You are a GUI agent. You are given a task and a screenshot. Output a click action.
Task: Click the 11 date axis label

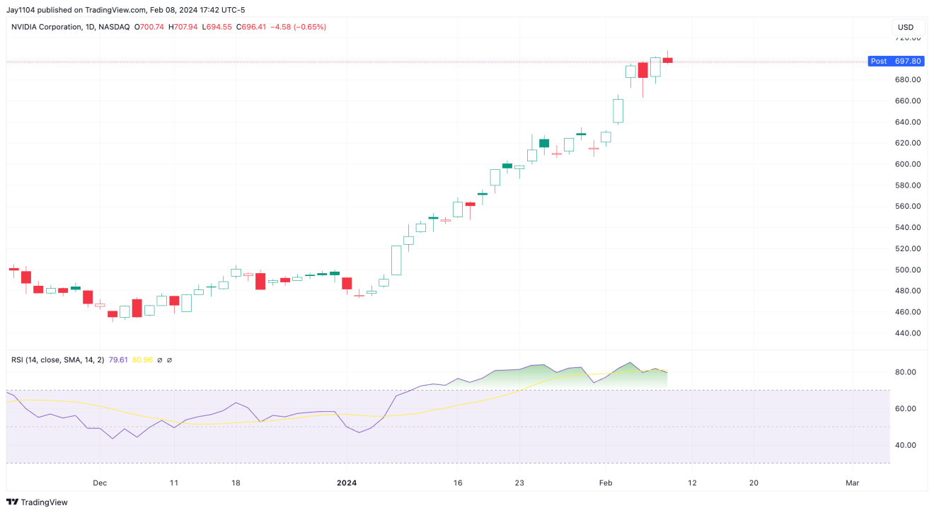click(174, 483)
